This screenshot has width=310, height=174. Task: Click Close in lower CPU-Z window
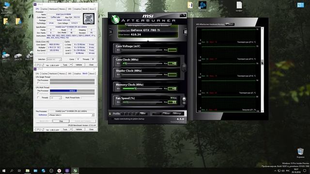point(91,130)
